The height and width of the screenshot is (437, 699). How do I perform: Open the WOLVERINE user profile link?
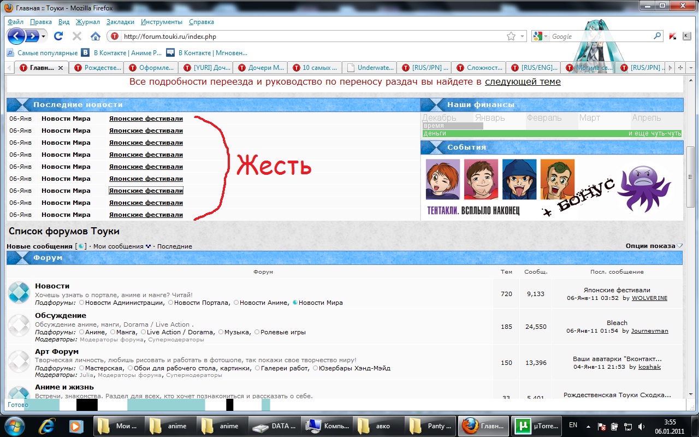(649, 298)
